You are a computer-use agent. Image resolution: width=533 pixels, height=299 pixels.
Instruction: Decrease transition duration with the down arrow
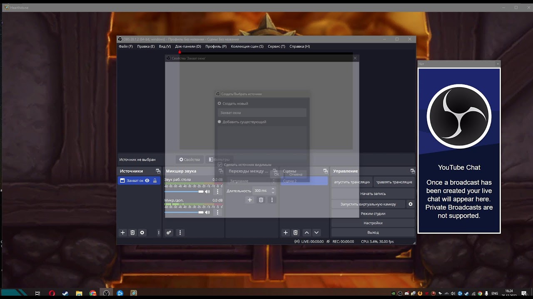[x=273, y=193]
